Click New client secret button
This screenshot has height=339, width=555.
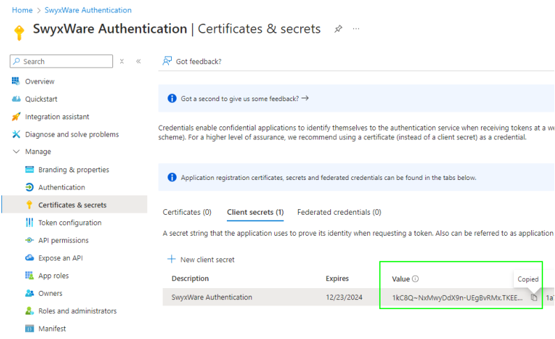point(201,259)
